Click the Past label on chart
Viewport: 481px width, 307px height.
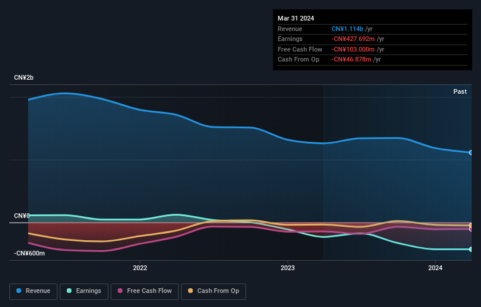(460, 92)
